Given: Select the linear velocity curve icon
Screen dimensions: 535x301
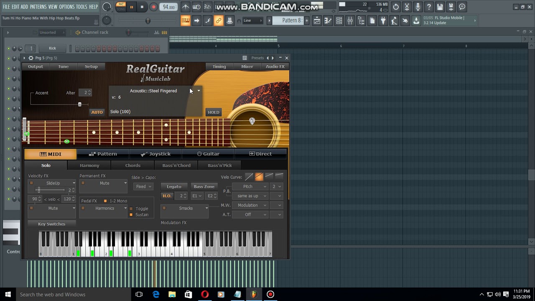Looking at the screenshot, I should [x=249, y=177].
